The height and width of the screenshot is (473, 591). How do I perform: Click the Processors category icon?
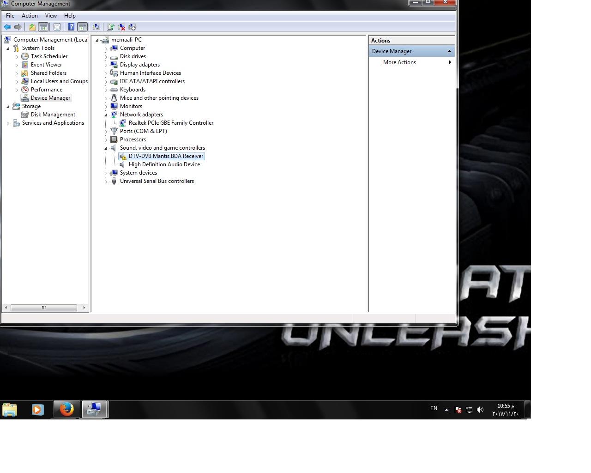pos(114,139)
